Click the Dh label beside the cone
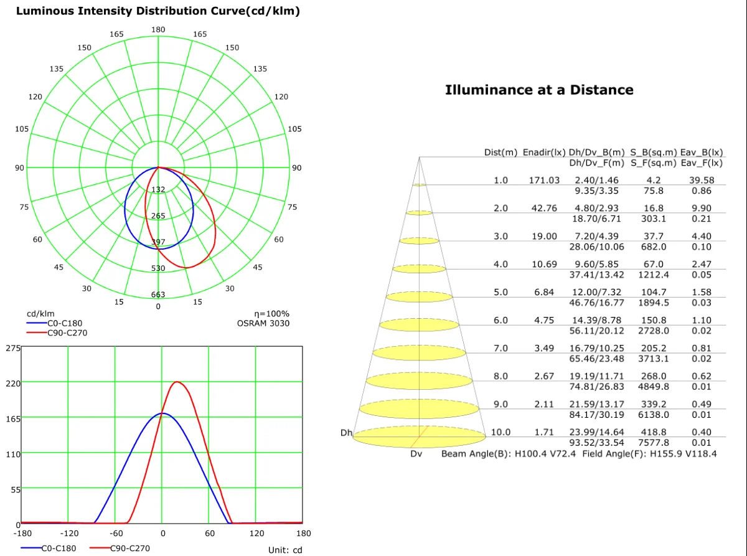 (x=346, y=433)
